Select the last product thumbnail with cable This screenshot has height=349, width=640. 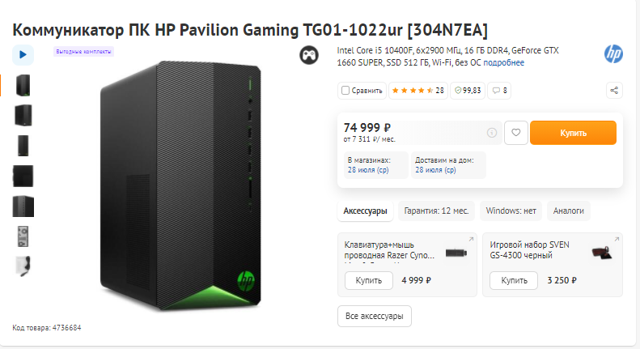pos(23,265)
